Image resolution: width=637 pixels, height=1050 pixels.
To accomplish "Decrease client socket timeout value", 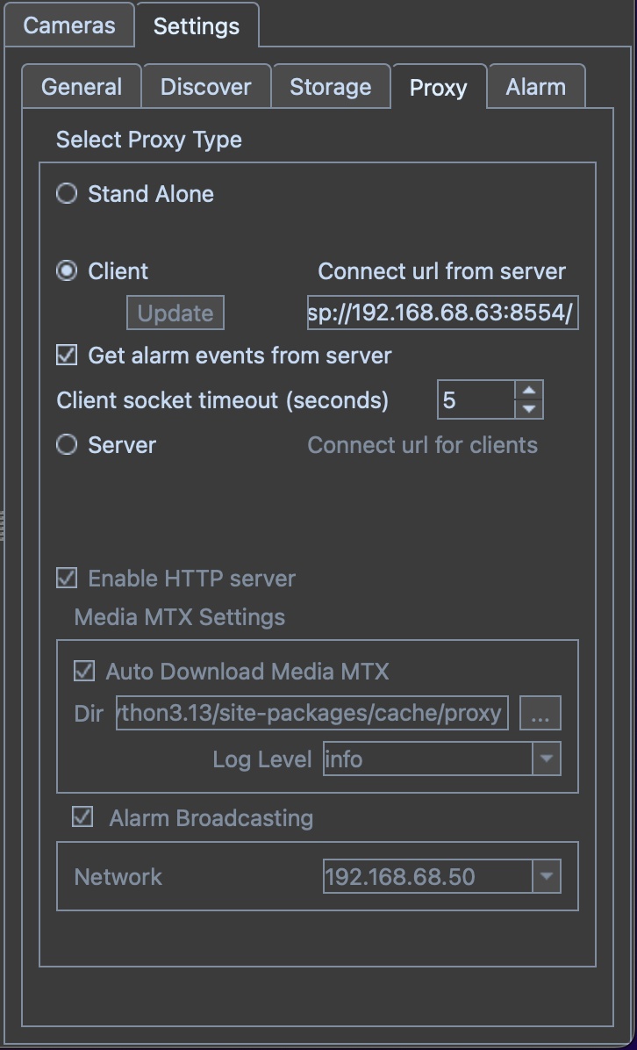I will coord(528,409).
